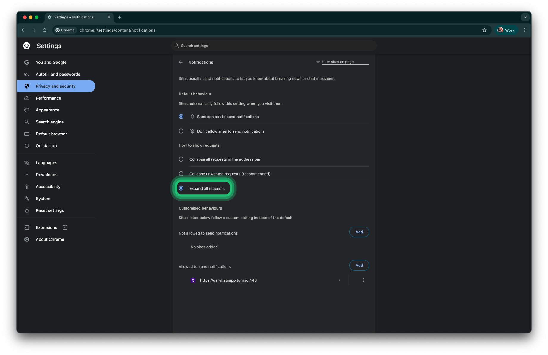Open the Appearance settings section
The width and height of the screenshot is (548, 355).
tap(47, 110)
